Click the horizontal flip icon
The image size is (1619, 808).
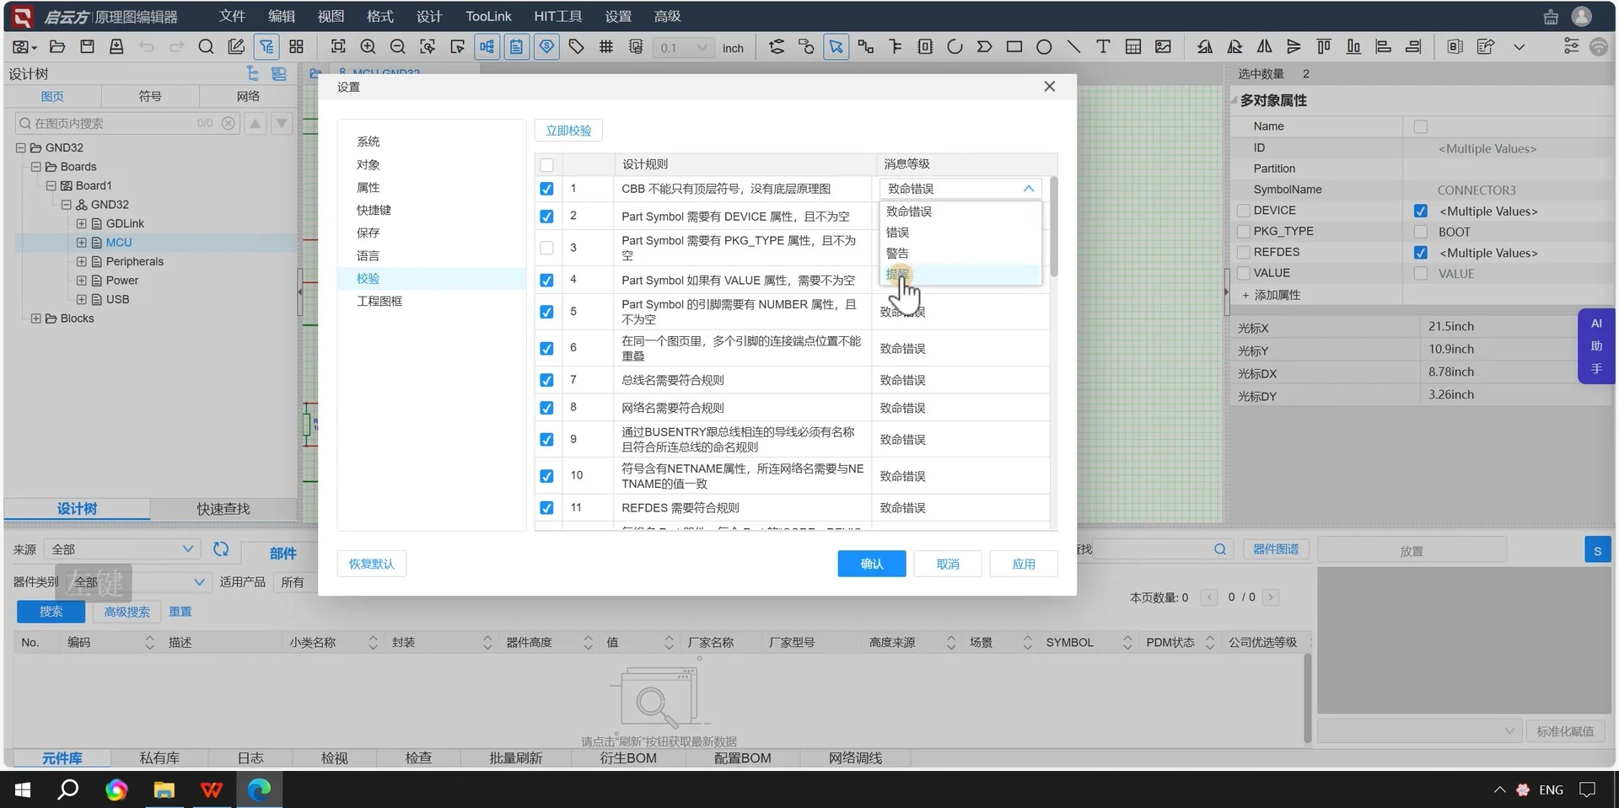click(x=1264, y=46)
